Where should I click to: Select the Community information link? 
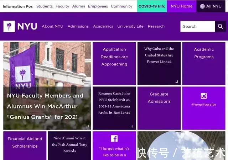coord(121,6)
